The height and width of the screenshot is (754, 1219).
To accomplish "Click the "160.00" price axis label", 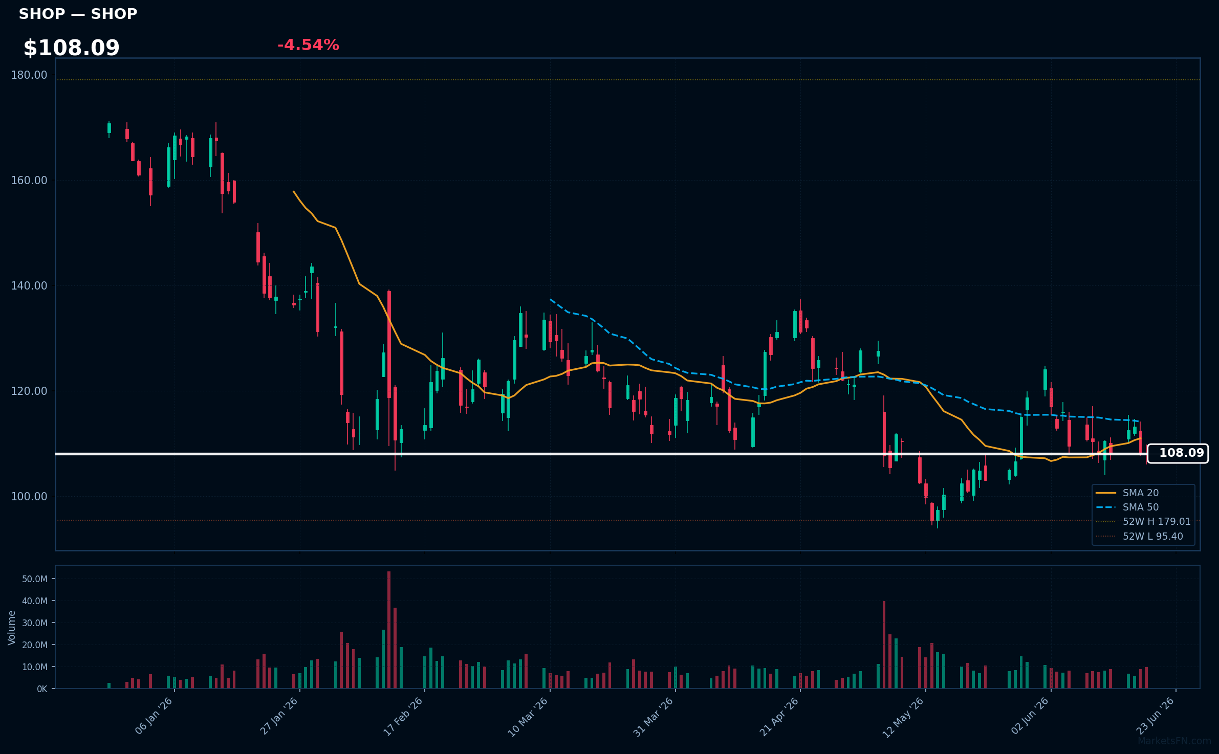I will 29,181.
